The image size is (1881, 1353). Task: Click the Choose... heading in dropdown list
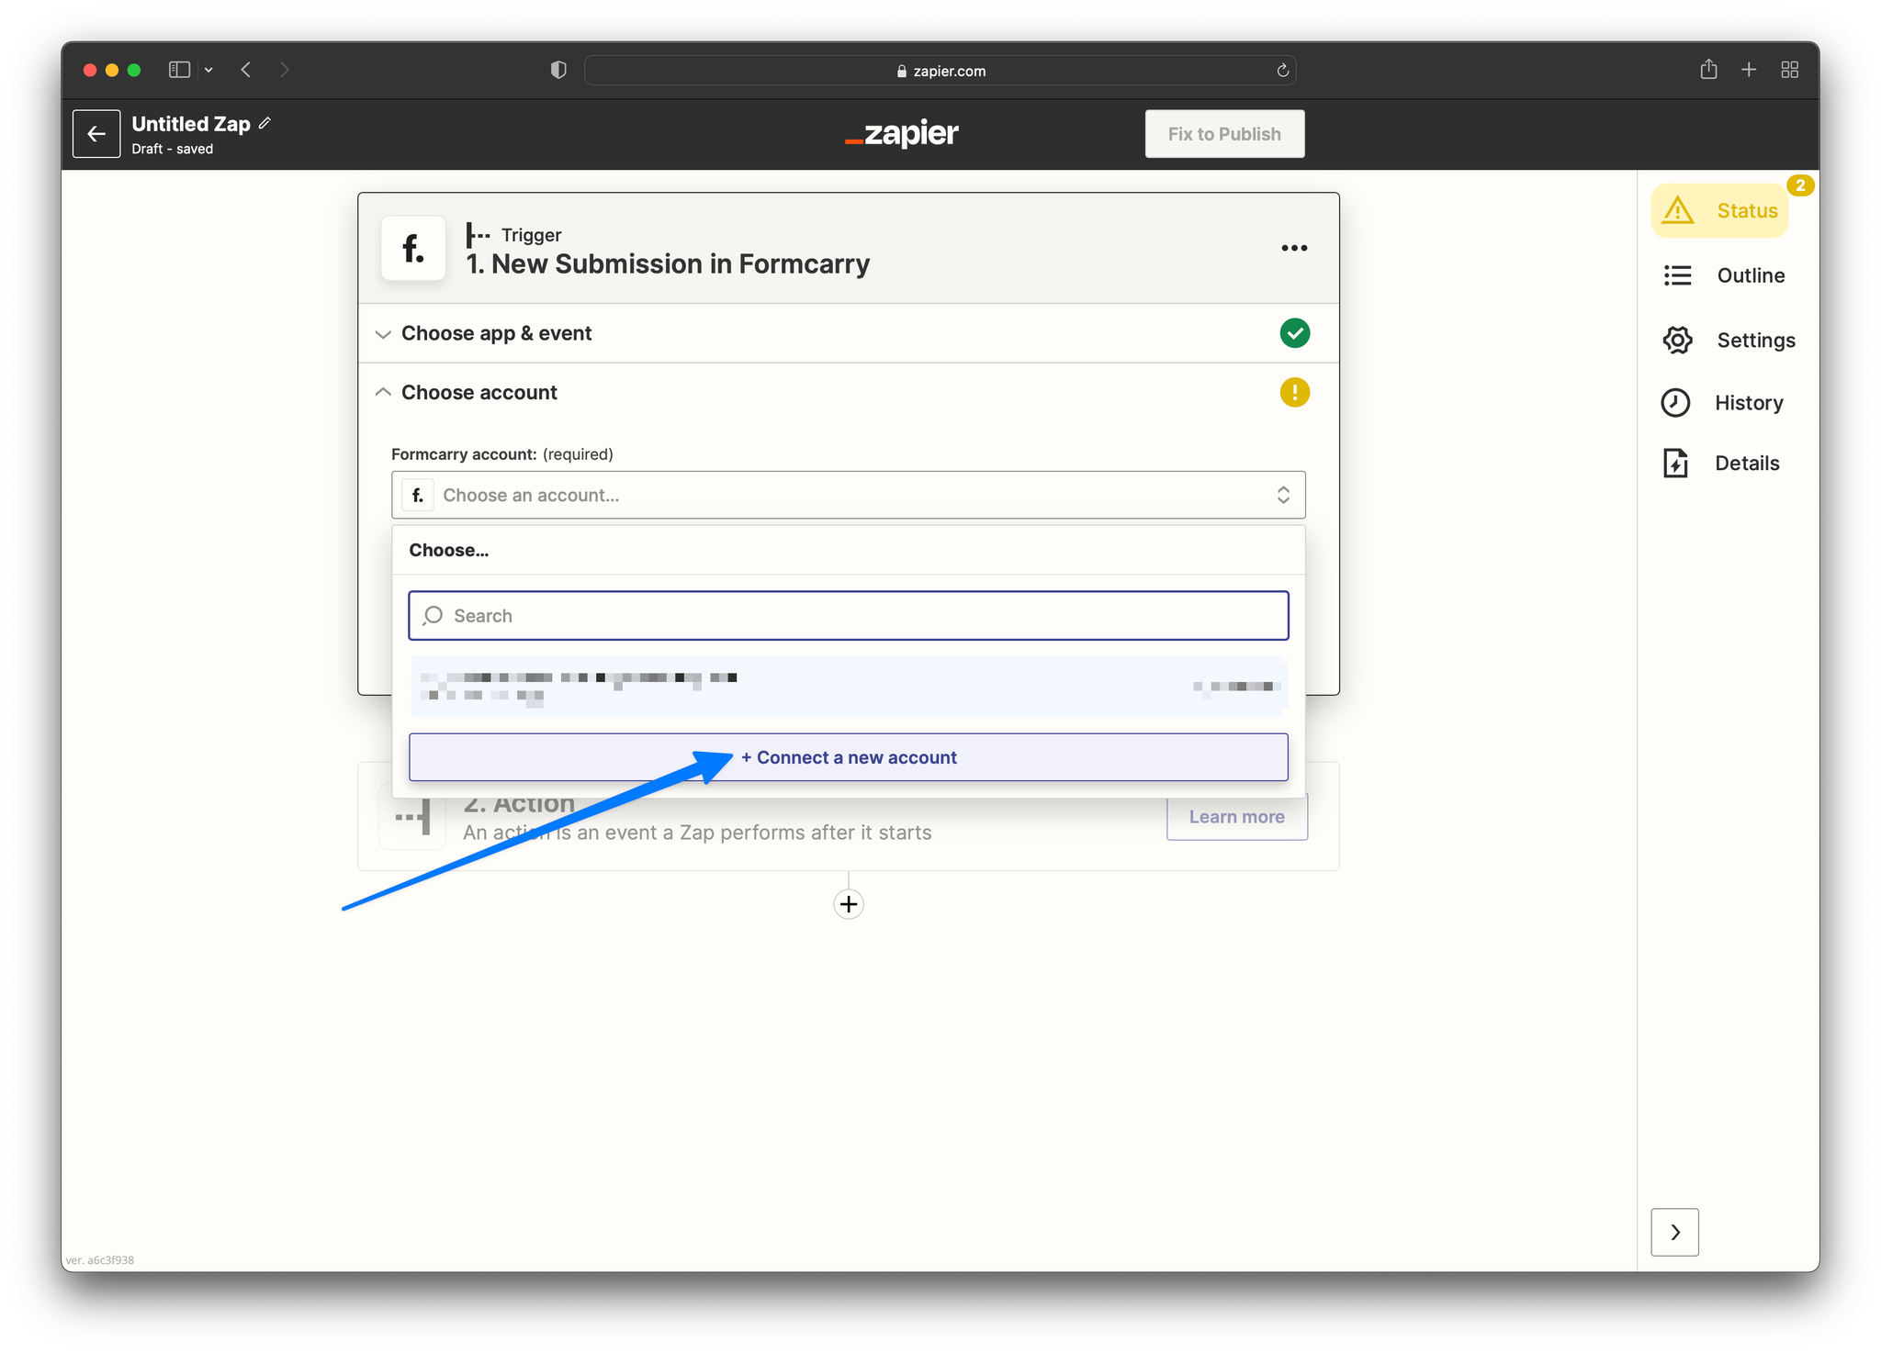449,550
